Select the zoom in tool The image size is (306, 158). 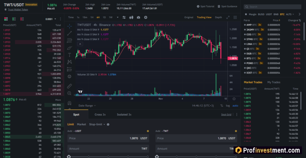[69, 93]
